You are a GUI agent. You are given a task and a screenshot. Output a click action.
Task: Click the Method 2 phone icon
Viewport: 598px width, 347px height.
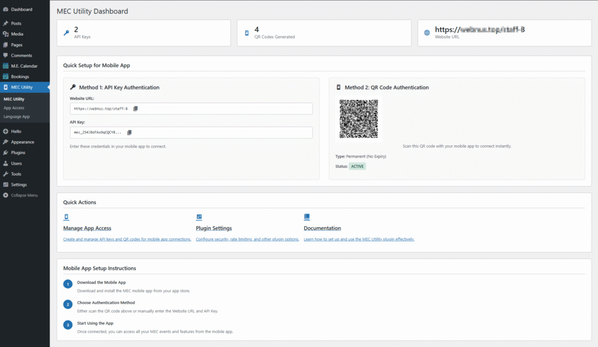[338, 87]
